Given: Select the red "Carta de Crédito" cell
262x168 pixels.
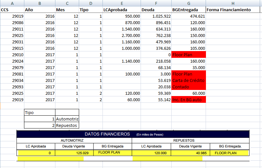Looking at the screenshot, I should [x=189, y=80].
